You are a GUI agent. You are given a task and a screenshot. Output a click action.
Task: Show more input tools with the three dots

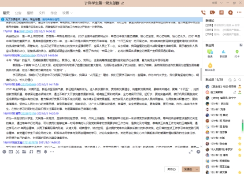click(x=52, y=152)
